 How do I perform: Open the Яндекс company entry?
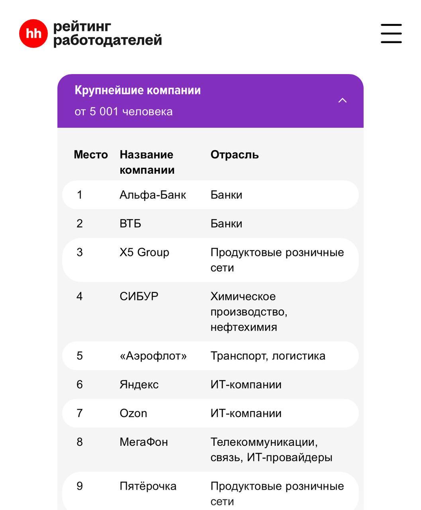(x=139, y=384)
